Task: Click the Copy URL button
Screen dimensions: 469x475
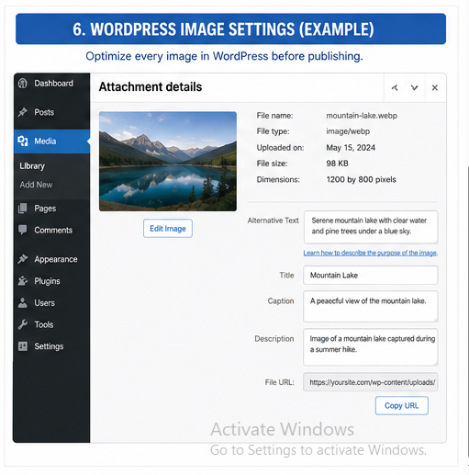Action: click(x=401, y=406)
